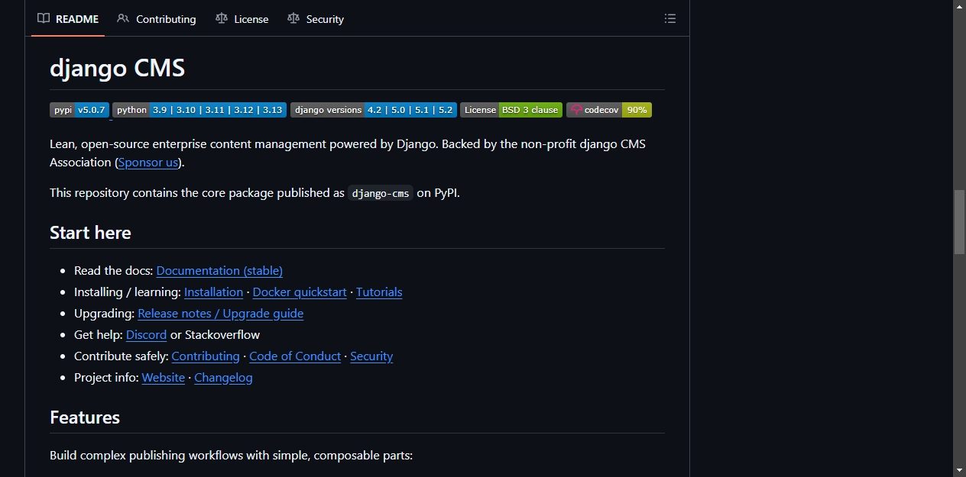Switch to the License tab
The height and width of the screenshot is (477, 966).
pyautogui.click(x=242, y=19)
